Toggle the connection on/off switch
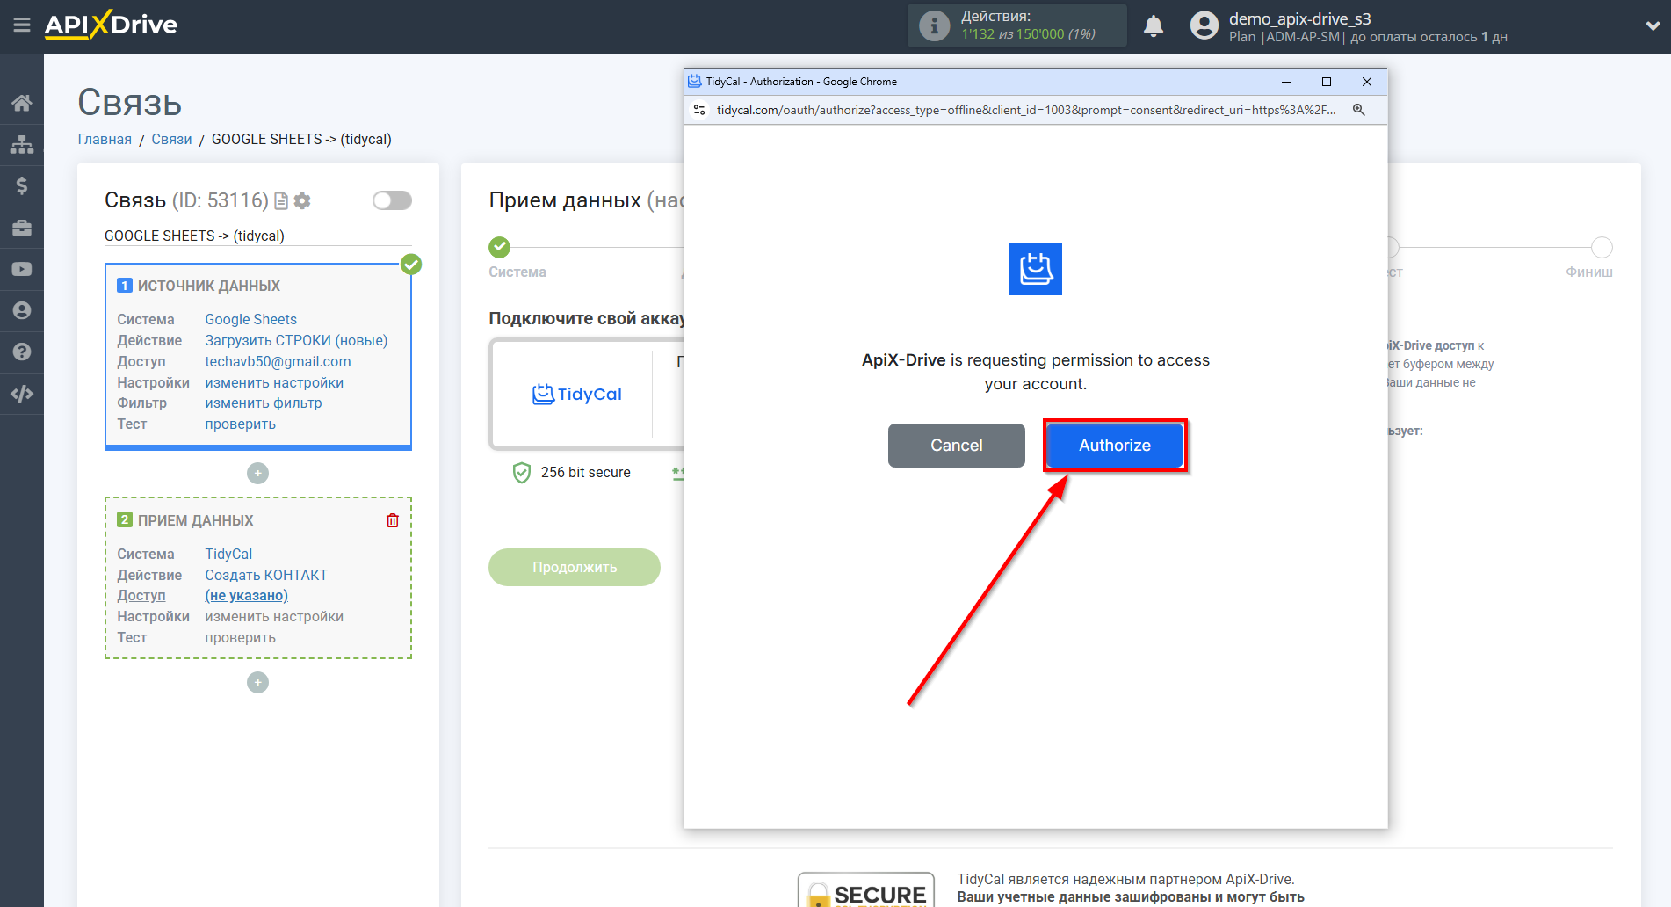The width and height of the screenshot is (1671, 907). (392, 200)
